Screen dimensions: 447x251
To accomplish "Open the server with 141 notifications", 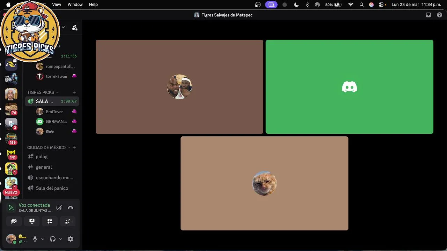I will 11,154.
